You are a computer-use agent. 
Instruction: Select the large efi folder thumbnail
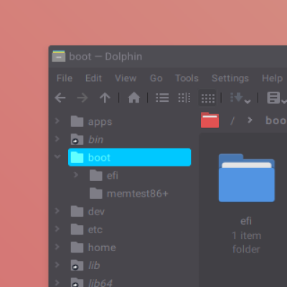[x=247, y=178]
